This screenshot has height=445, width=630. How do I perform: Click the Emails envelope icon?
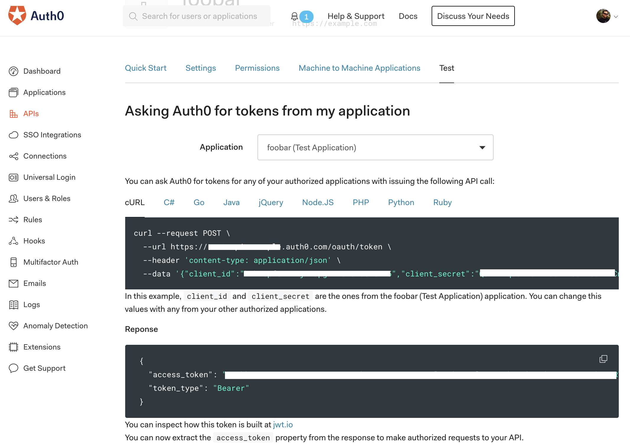(x=13, y=284)
